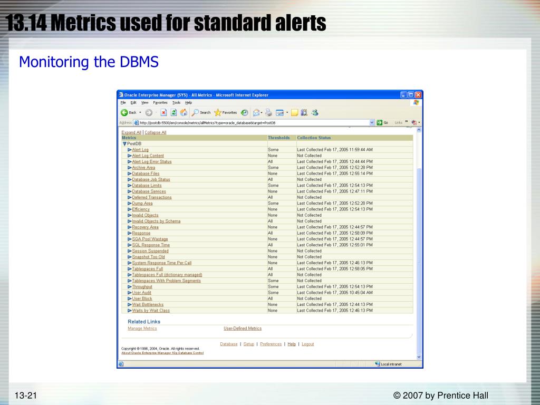
Task: Open the Favorites star button
Action: 225,113
